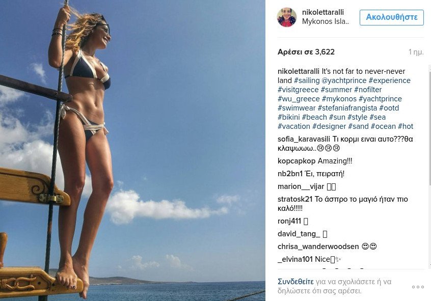Image resolution: width=431 pixels, height=301 pixels.
Task: Open the profile avatar thumbnail
Action: click(x=287, y=17)
